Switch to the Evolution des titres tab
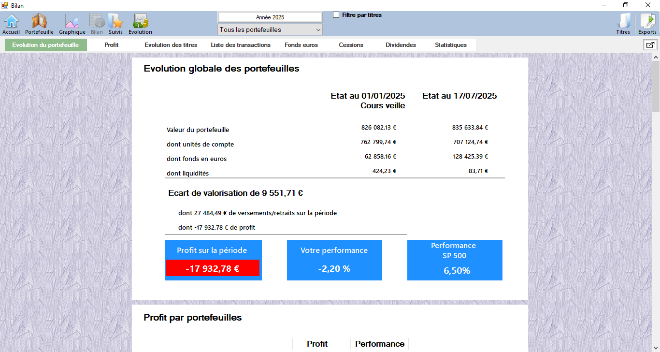660x352 pixels. point(171,45)
